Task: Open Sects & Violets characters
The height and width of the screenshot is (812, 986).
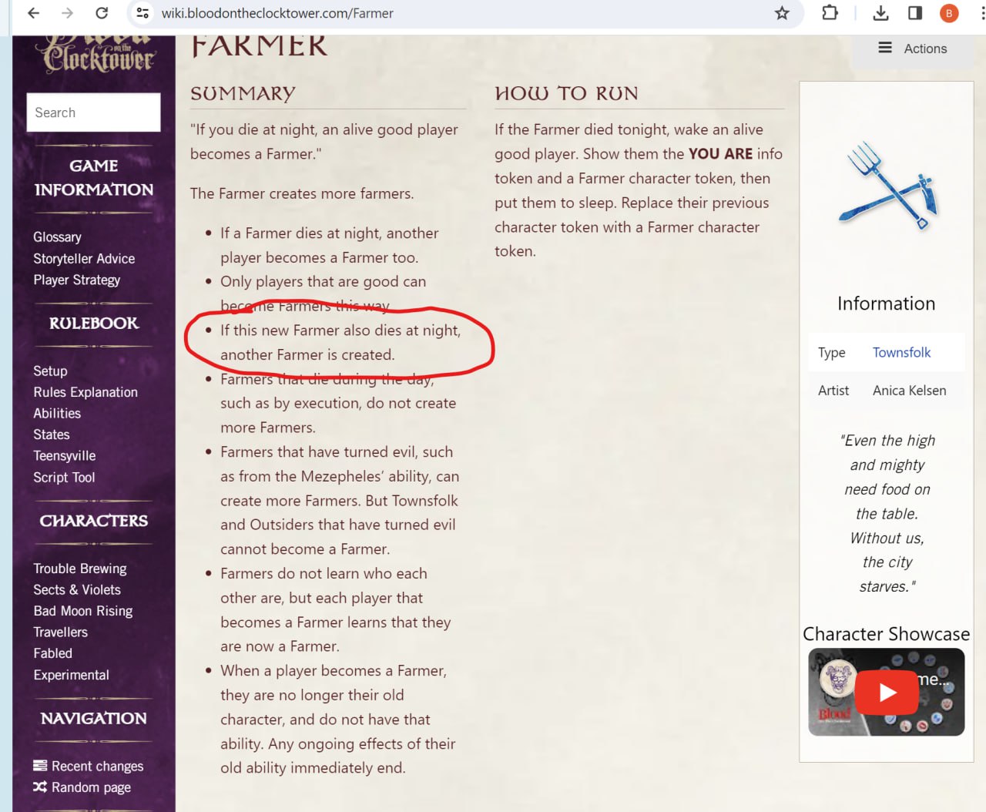Action: [77, 589]
